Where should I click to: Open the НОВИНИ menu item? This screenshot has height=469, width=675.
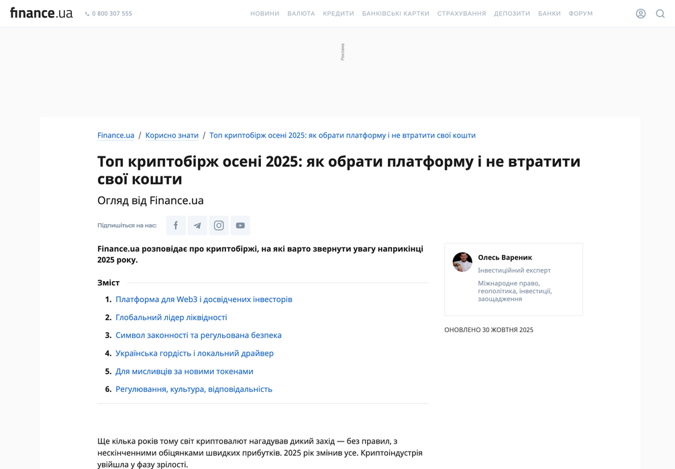click(x=265, y=14)
